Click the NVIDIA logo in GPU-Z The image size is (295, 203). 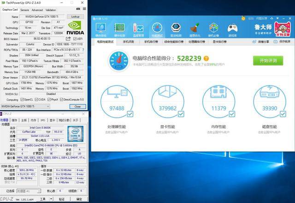click(75, 28)
